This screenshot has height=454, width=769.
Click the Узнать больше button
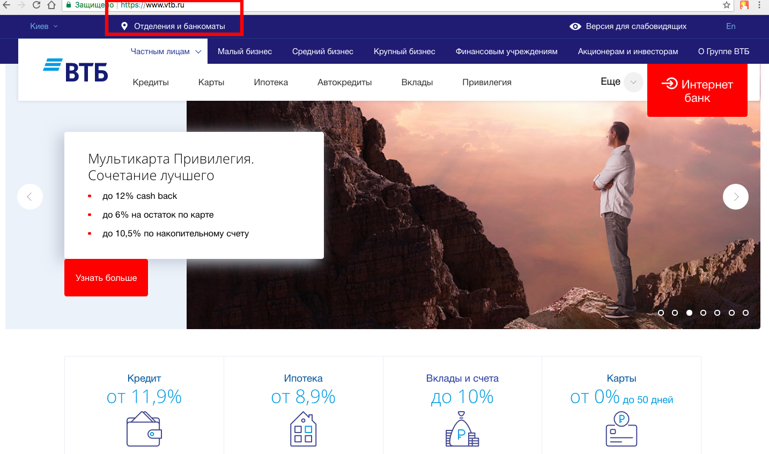click(x=106, y=278)
